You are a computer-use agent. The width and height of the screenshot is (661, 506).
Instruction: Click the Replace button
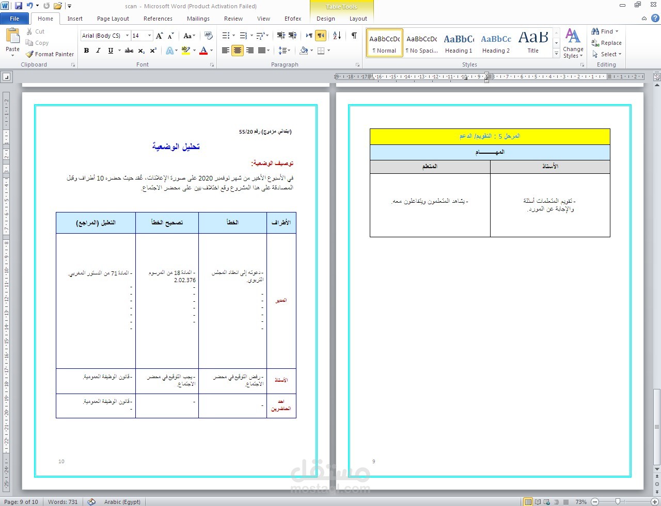pyautogui.click(x=607, y=43)
